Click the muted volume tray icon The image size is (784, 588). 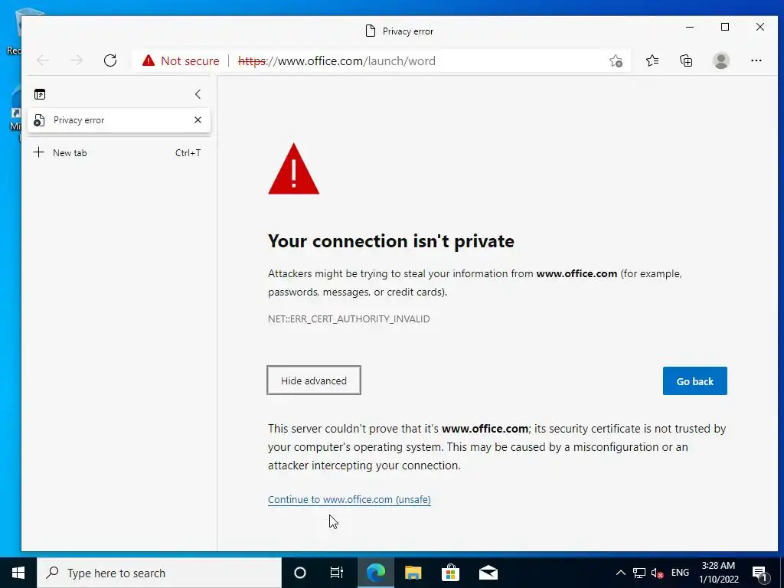click(657, 573)
